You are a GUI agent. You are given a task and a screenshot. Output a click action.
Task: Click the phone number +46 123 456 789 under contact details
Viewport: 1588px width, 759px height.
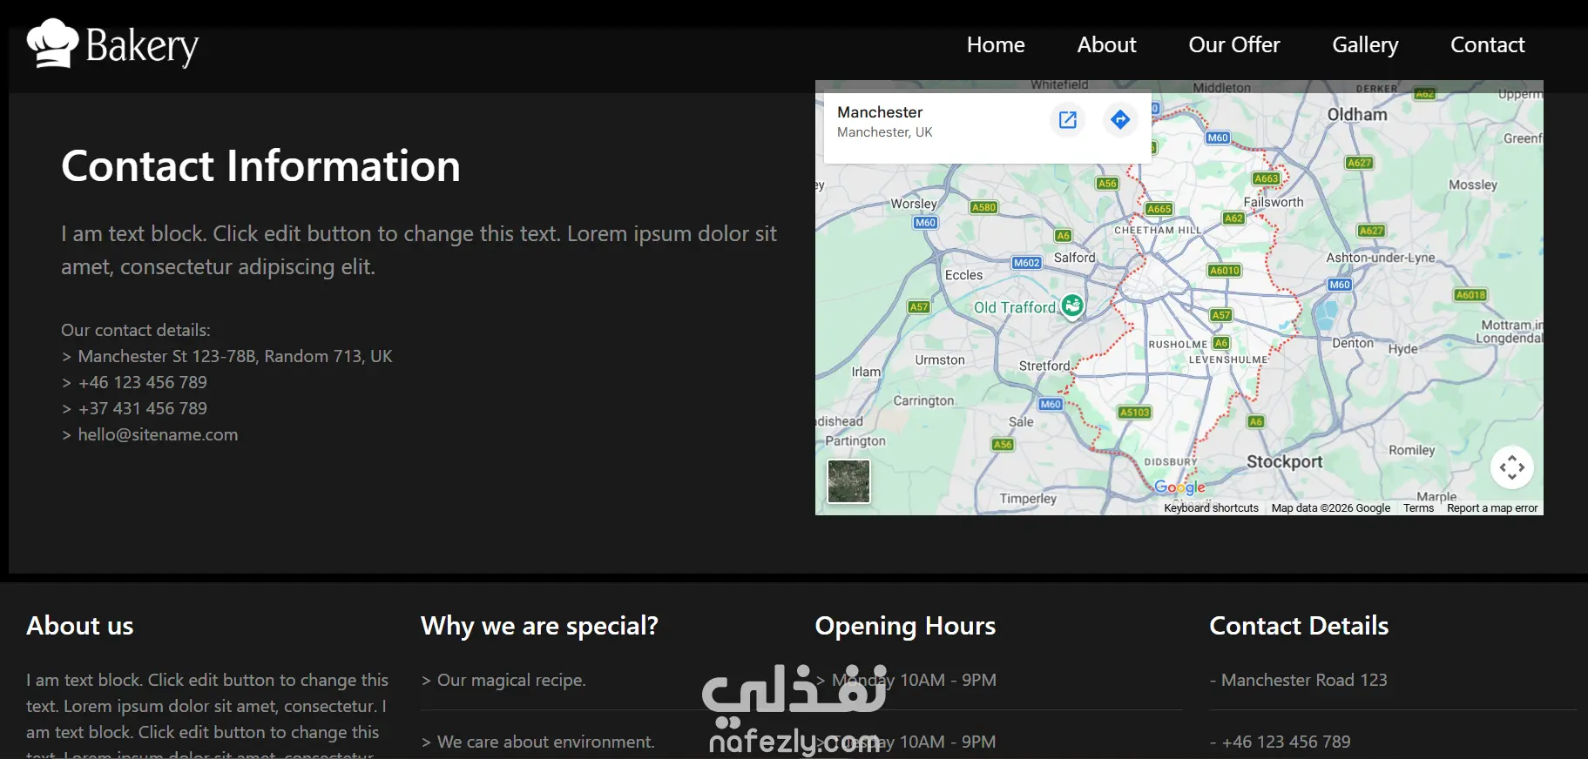[143, 382]
